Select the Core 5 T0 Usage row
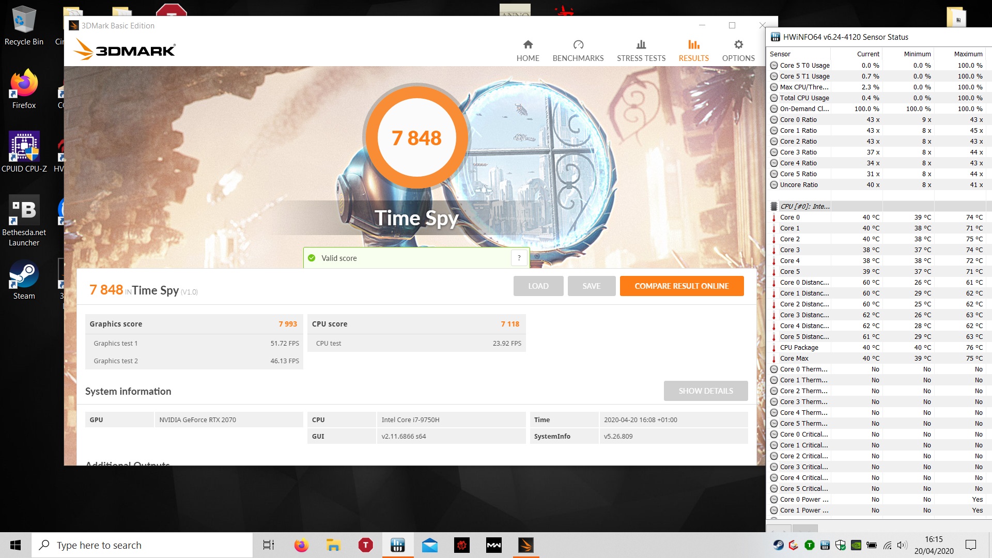992x558 pixels. [x=878, y=65]
